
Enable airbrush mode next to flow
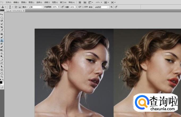tap(80, 7)
